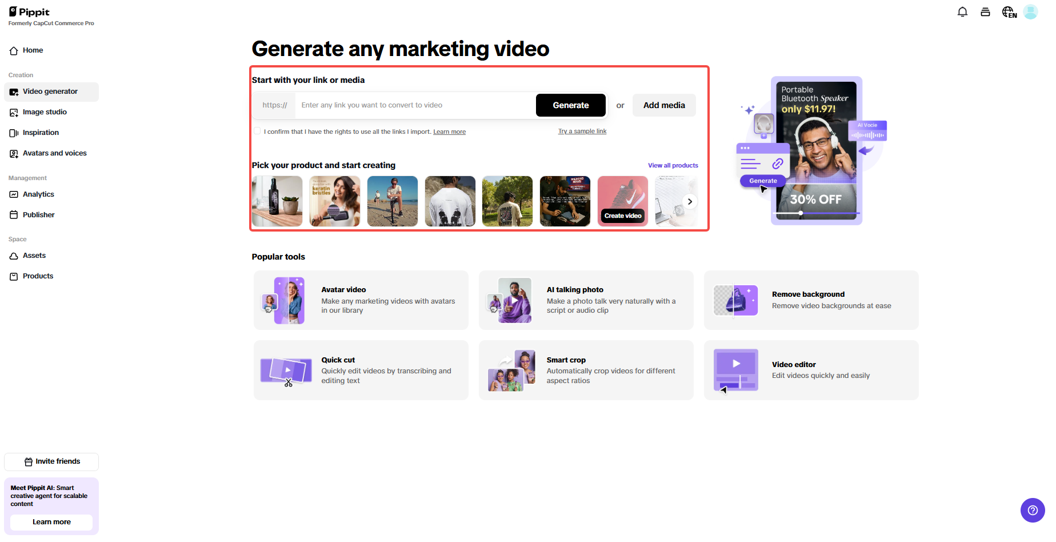Screen dimensions: 1056x542
Task: Open Inspiration from the sidebar
Action: [51, 133]
